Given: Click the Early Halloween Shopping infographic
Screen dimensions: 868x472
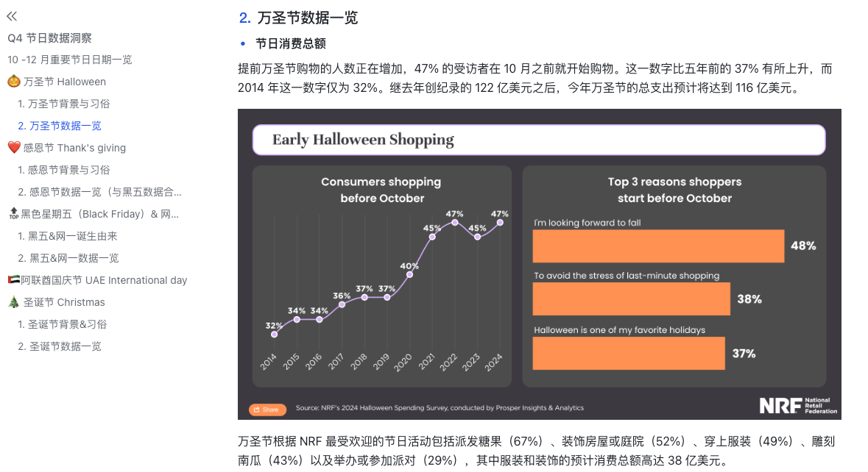Looking at the screenshot, I should [539, 265].
